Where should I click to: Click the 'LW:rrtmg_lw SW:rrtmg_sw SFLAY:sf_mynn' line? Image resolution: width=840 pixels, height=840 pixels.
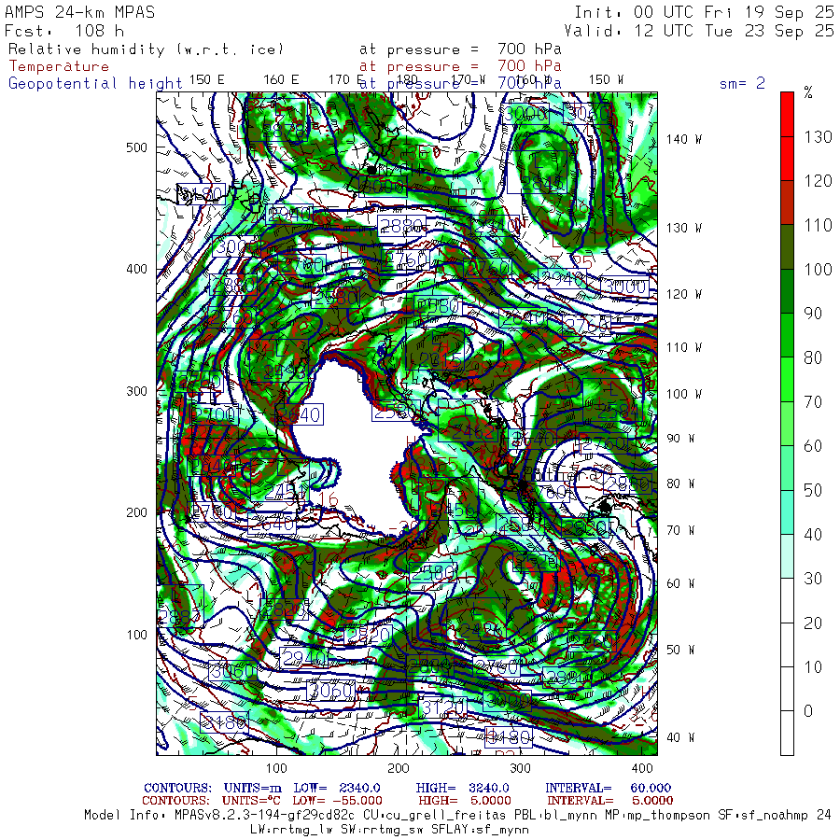pyautogui.click(x=389, y=830)
